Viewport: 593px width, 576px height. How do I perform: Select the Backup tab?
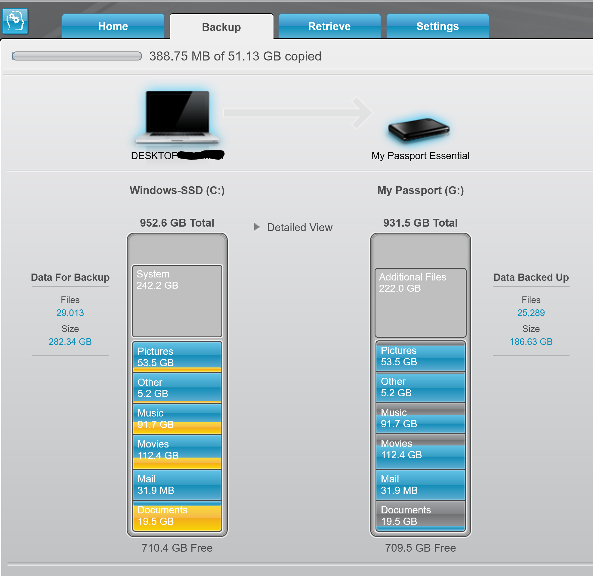pos(221,27)
